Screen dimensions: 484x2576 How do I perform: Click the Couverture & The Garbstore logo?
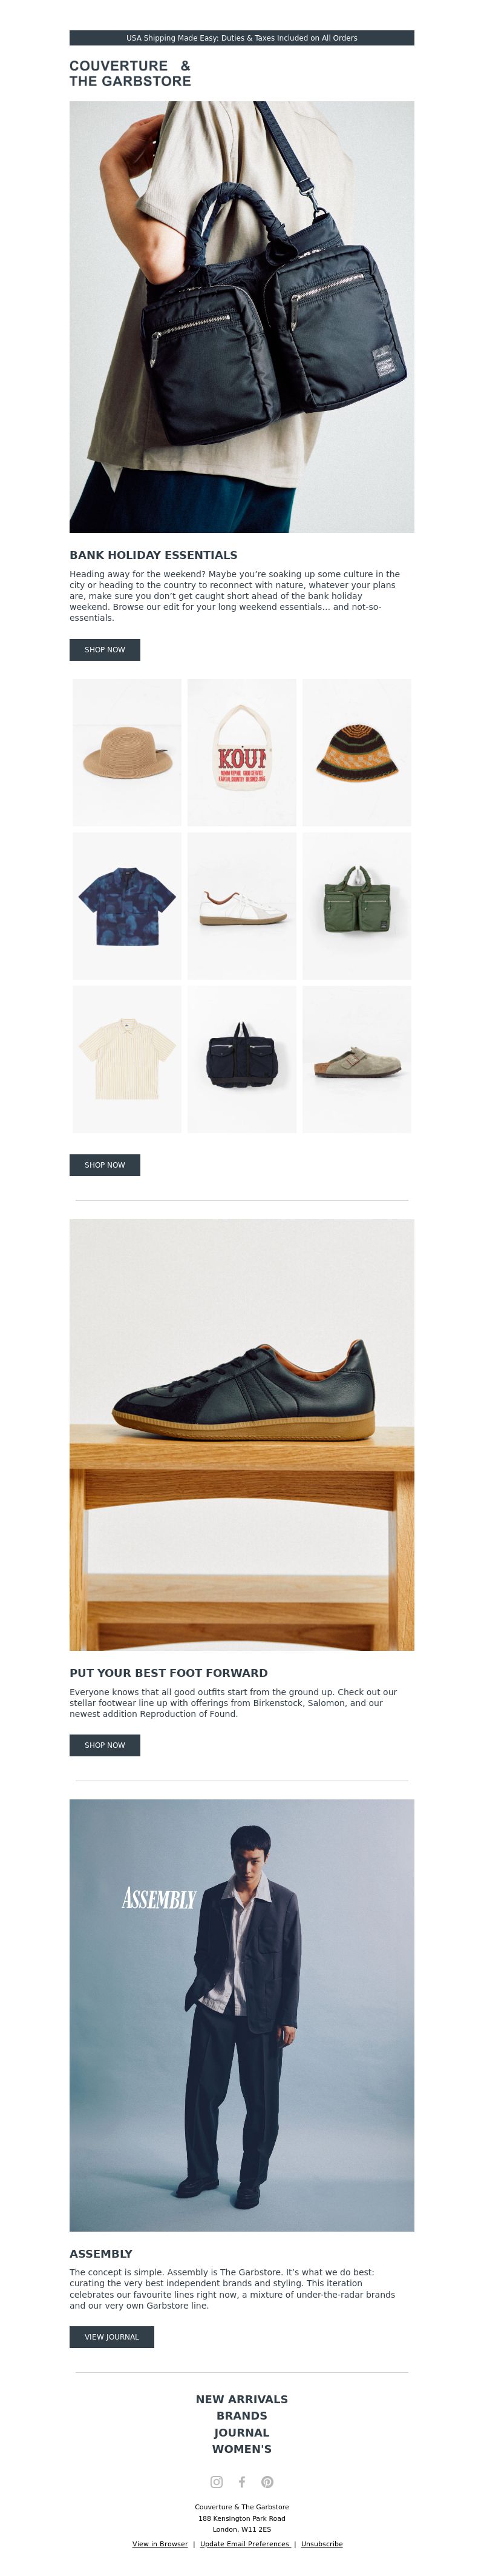tap(129, 73)
